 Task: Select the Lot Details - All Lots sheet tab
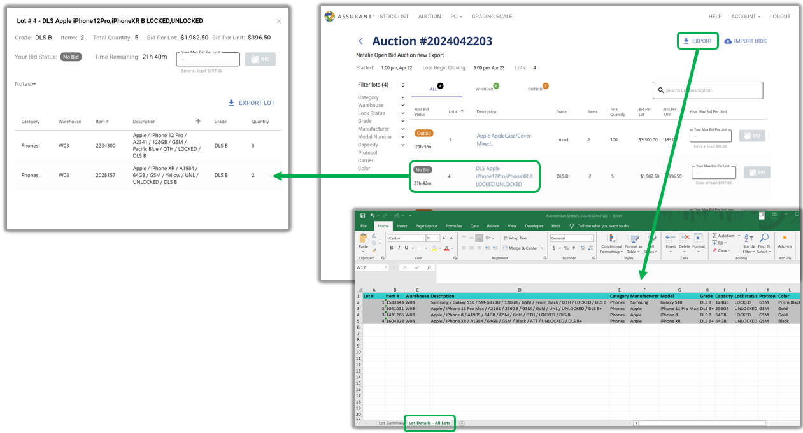tap(429, 423)
